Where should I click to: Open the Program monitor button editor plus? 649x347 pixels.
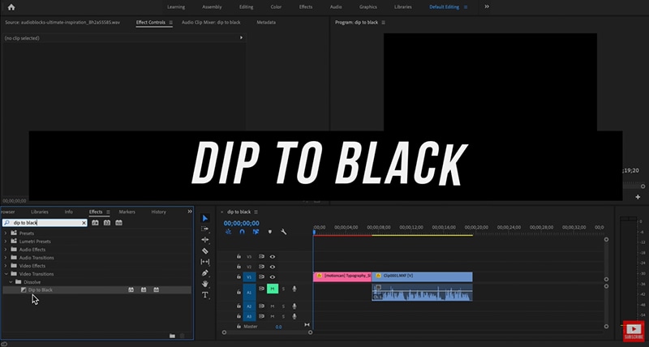638,197
